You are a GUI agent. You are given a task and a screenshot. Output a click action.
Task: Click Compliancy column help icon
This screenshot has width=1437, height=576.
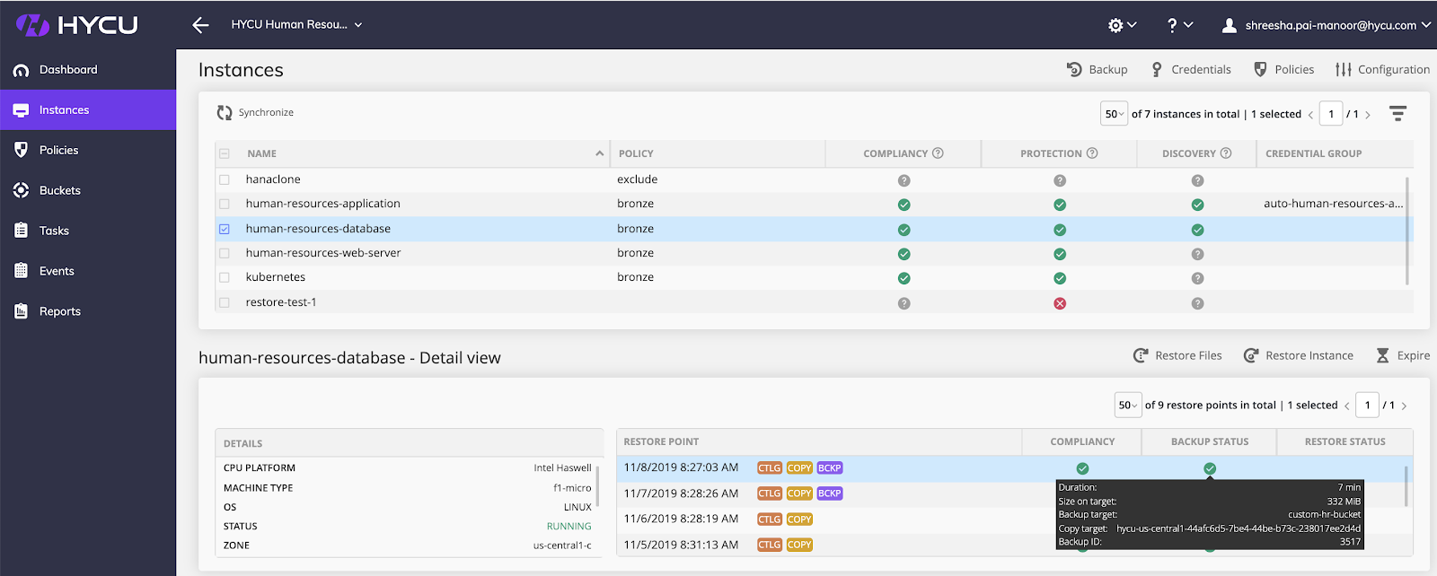(938, 153)
